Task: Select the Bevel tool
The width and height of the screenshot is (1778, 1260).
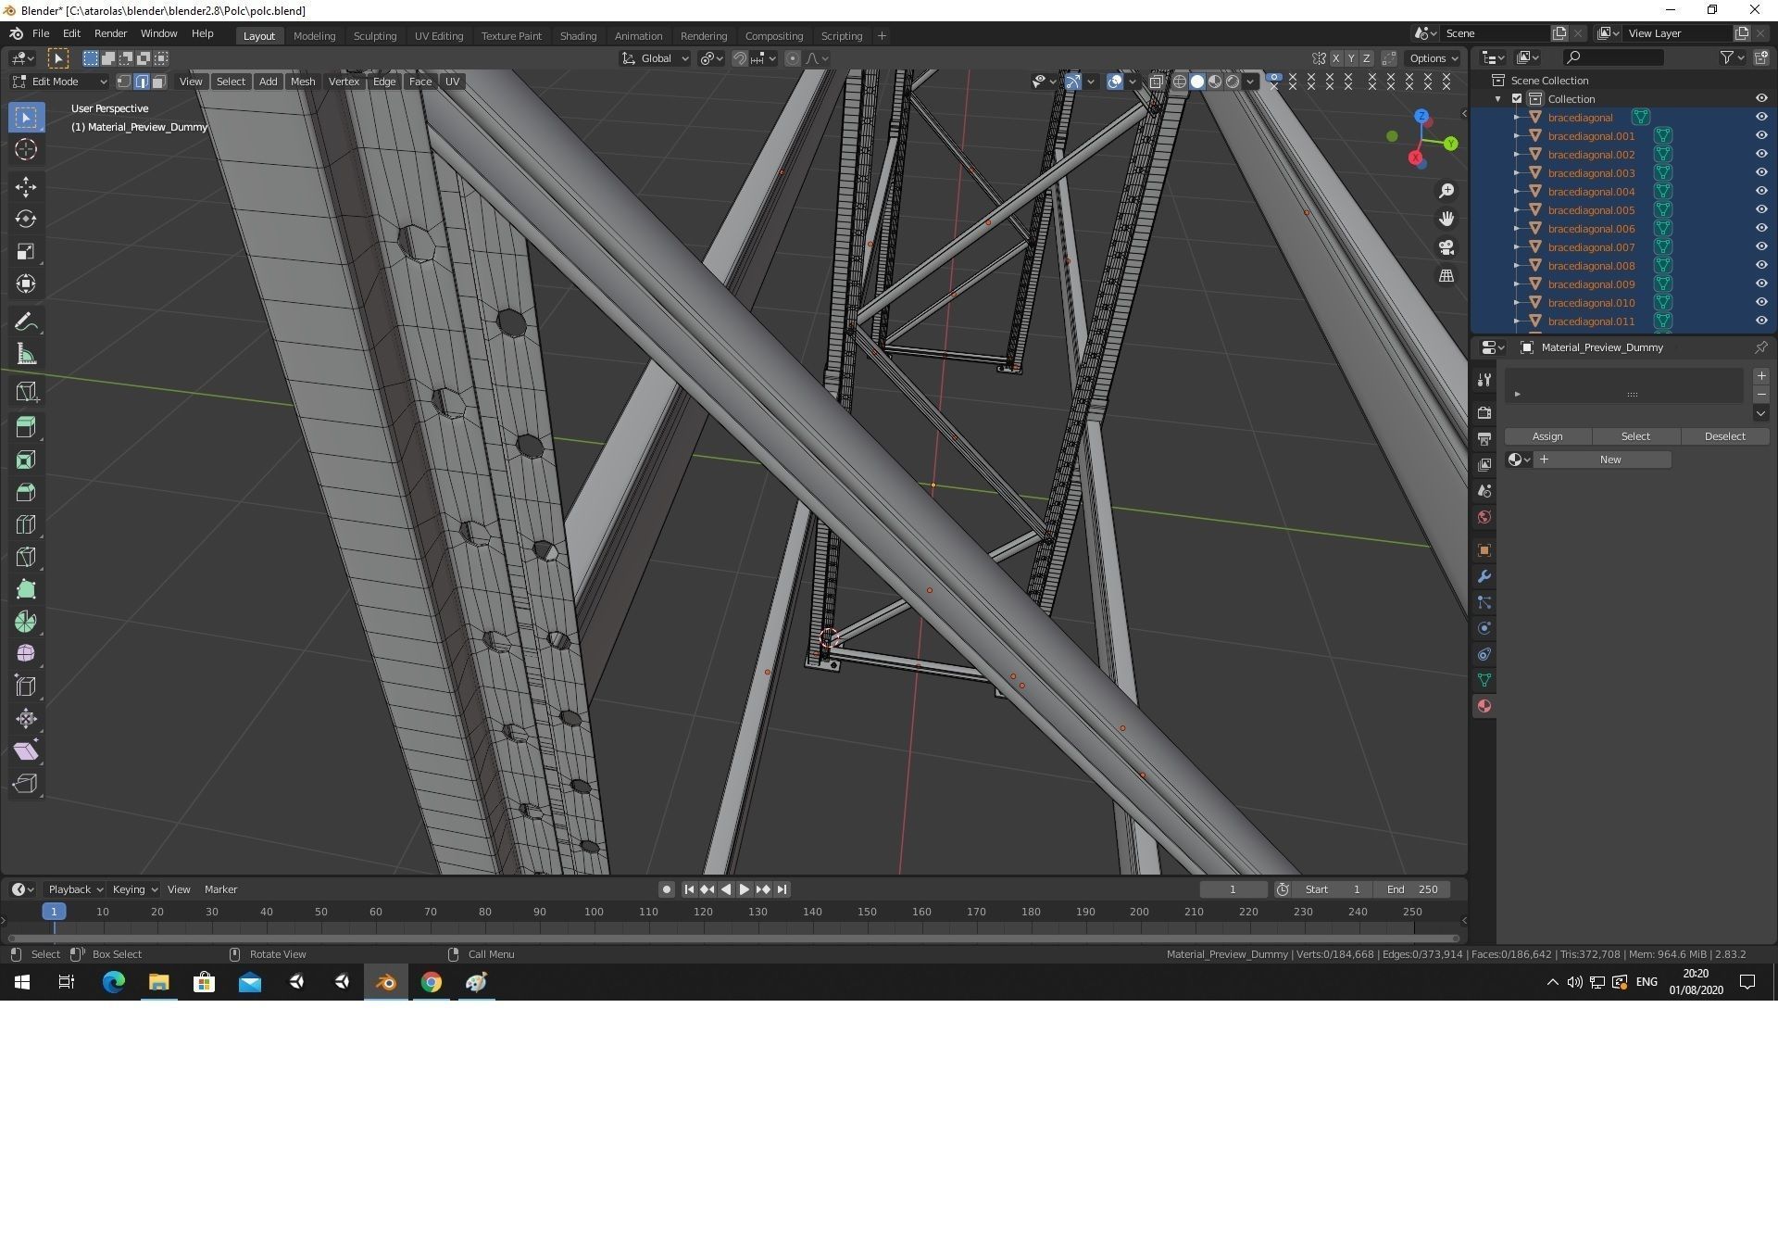Action: pyautogui.click(x=26, y=492)
